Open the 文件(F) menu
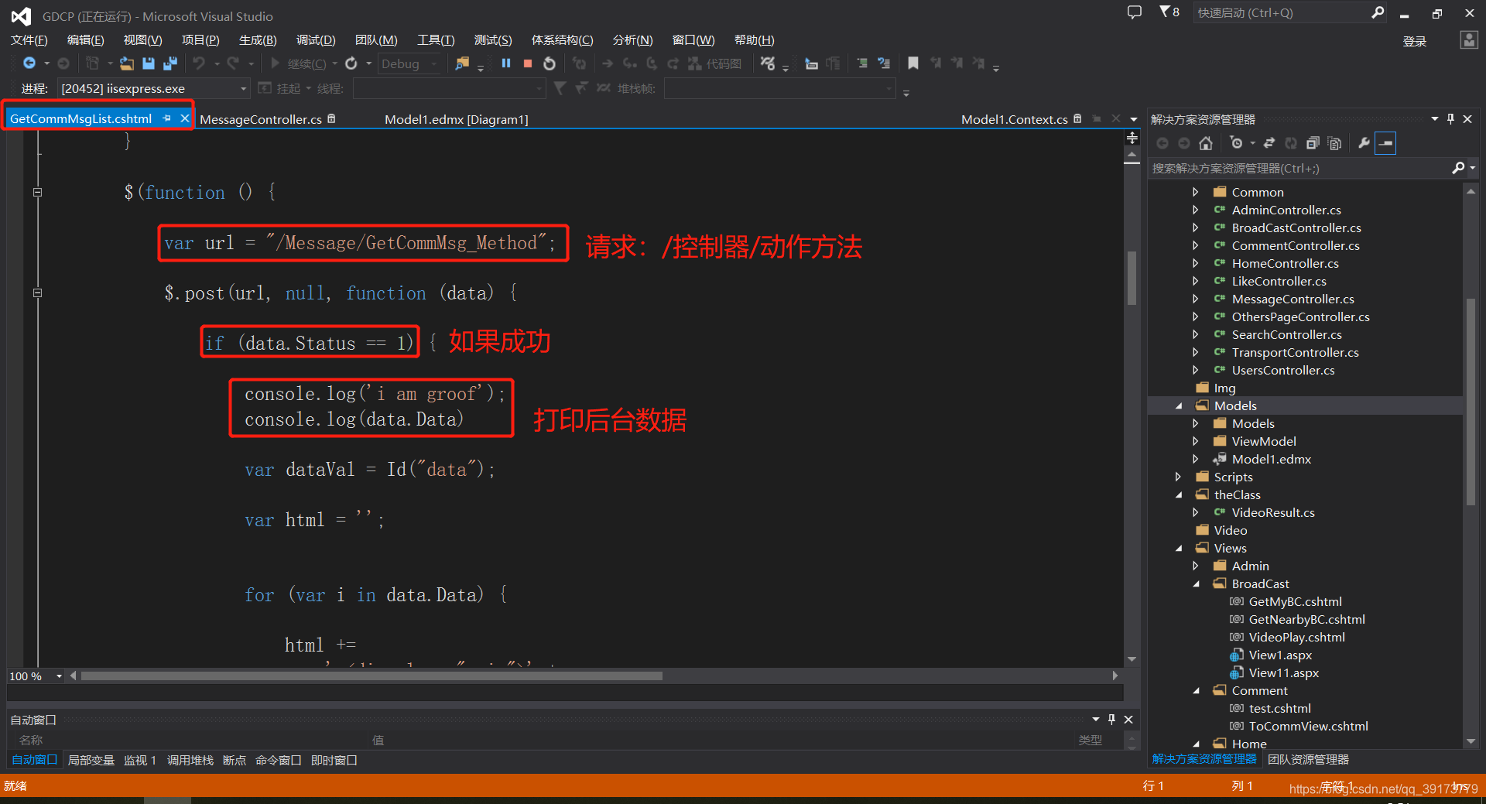 (29, 40)
